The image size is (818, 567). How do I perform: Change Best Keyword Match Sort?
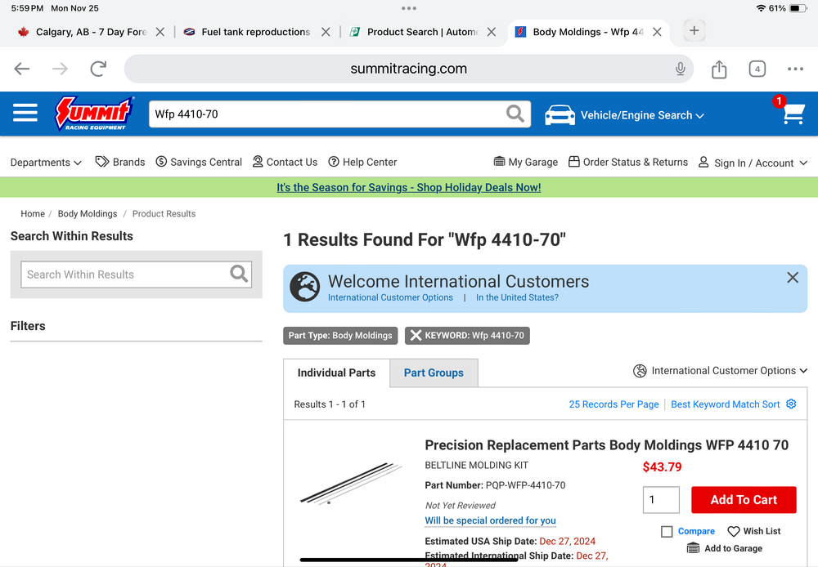725,404
